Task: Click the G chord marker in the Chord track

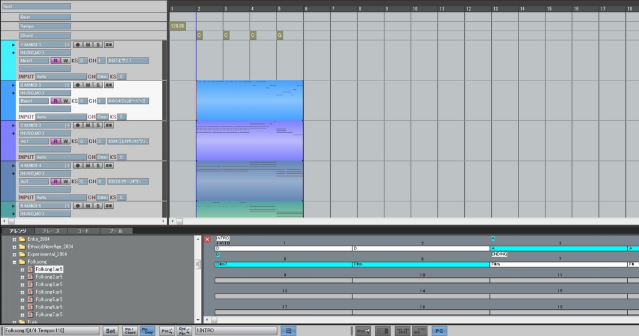Action: (x=280, y=36)
